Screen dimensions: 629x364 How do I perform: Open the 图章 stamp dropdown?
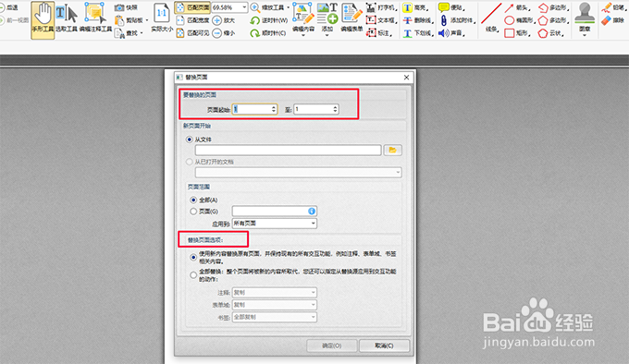[585, 19]
